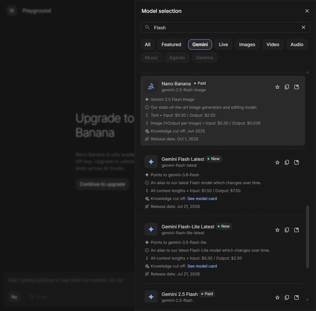Viewport: 316px width, 311px height.
Task: Select the All filter chip
Action: click(x=147, y=44)
